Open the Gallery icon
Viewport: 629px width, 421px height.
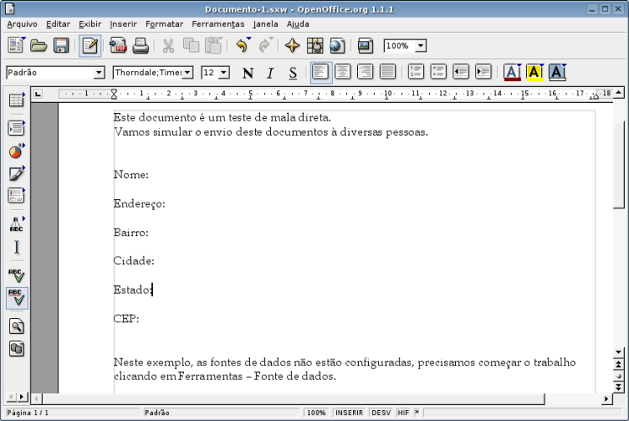pyautogui.click(x=366, y=46)
